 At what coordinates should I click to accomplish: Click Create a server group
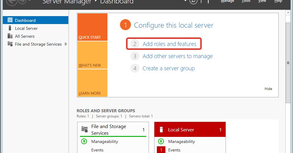pos(168,68)
